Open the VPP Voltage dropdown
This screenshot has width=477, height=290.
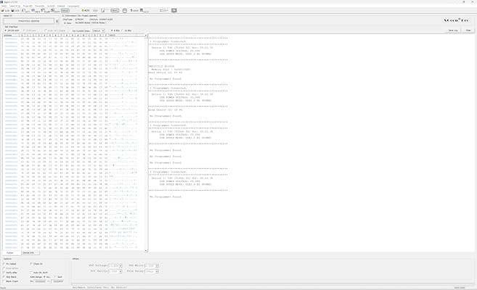(115, 265)
